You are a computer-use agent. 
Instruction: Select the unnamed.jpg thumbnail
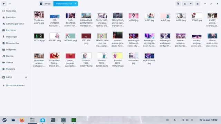134,55
